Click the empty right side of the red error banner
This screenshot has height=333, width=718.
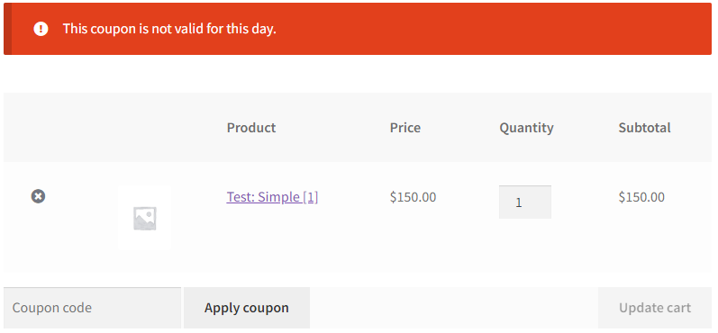click(x=495, y=29)
